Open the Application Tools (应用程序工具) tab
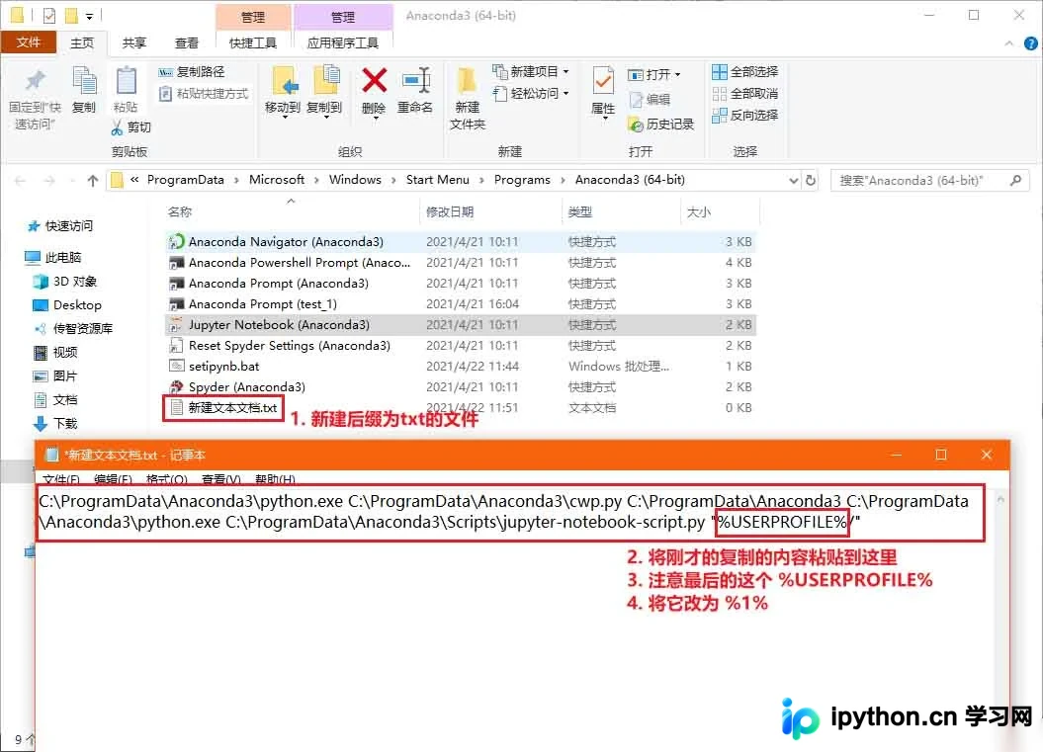Screen dimensions: 1043x752 [343, 43]
